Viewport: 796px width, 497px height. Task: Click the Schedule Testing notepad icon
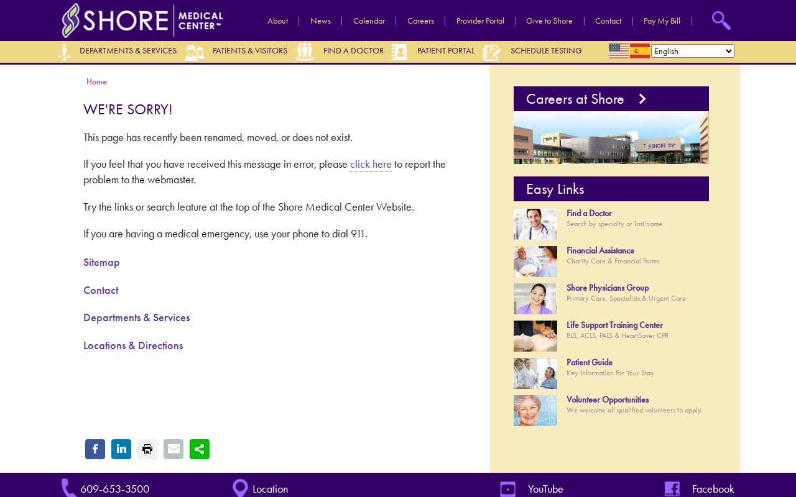492,52
